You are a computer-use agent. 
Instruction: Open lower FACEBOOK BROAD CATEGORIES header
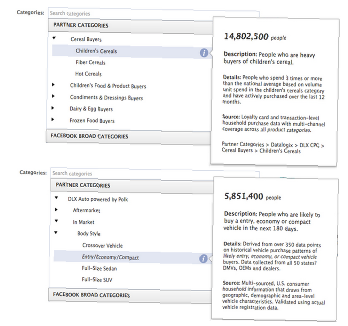[x=130, y=295]
